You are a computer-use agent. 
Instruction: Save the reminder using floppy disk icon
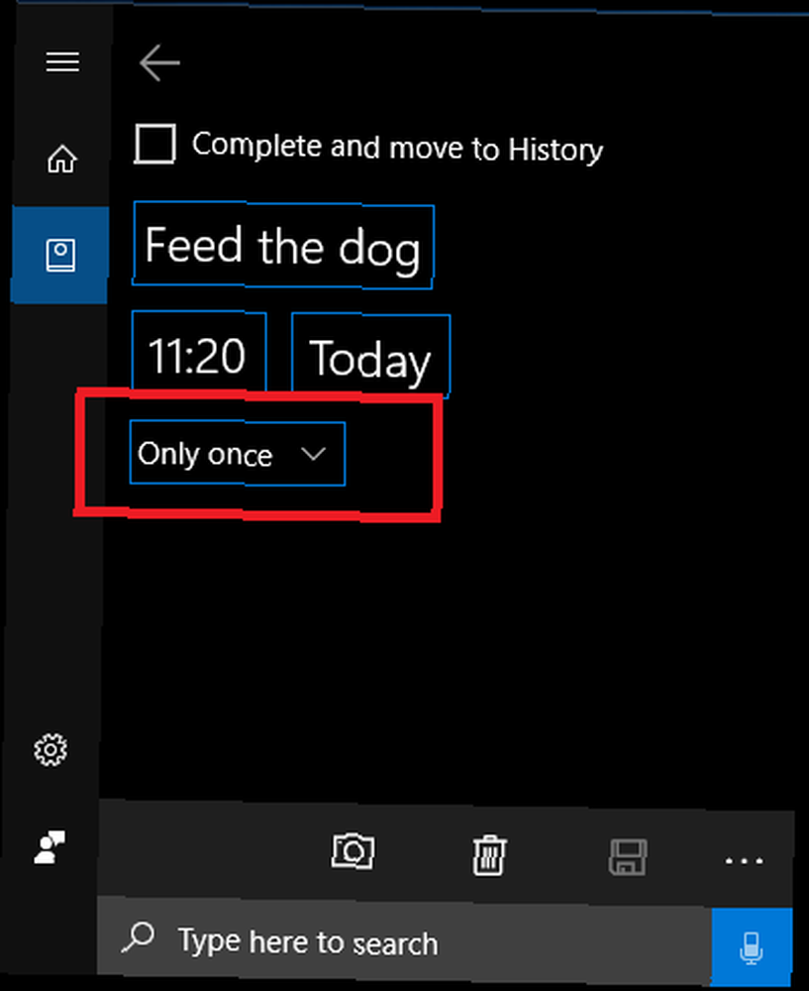pos(628,857)
